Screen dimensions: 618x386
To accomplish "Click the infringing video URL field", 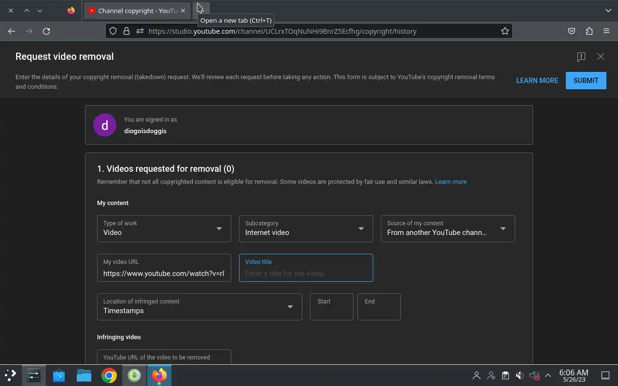I will [x=164, y=357].
